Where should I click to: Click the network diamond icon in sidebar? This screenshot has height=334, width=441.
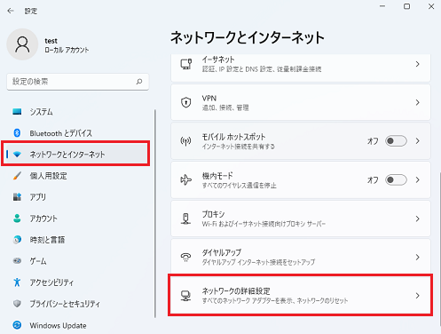coord(17,155)
